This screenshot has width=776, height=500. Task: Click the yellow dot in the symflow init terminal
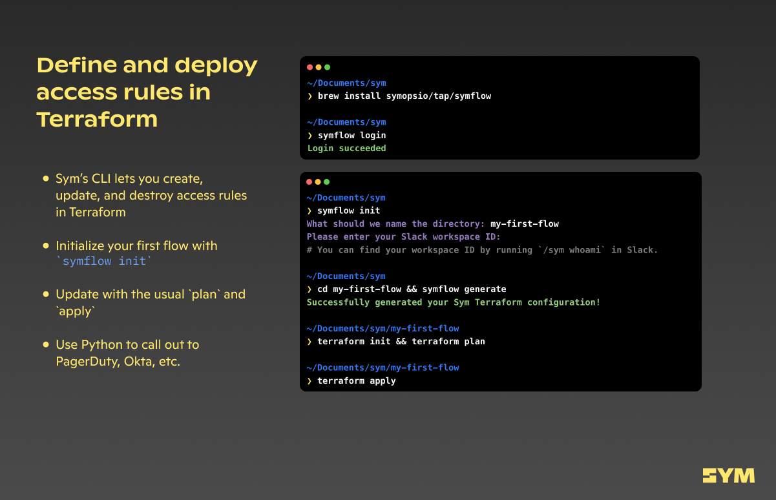318,182
